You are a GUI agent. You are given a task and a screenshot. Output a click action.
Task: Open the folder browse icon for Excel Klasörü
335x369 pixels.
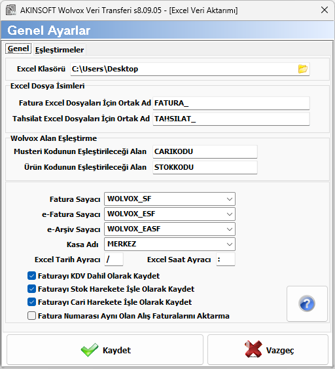point(302,69)
